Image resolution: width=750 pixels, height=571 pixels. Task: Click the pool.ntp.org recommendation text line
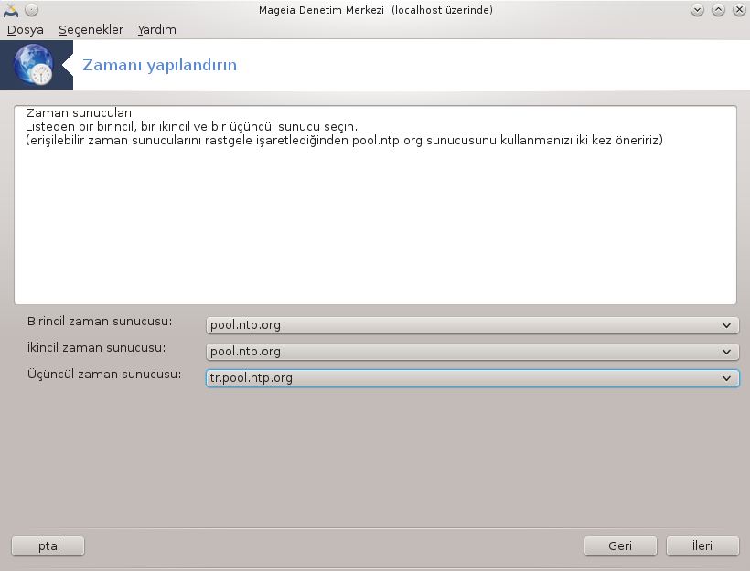click(x=344, y=140)
